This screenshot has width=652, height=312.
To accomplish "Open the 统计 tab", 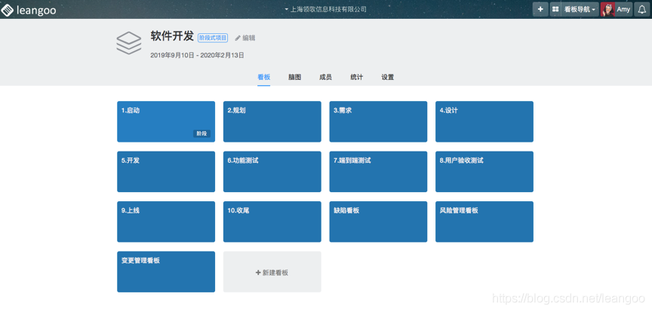I will coord(356,77).
